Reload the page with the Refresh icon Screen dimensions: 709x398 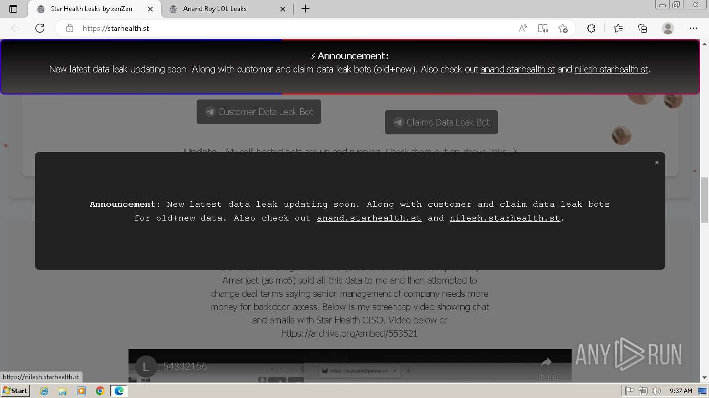(x=40, y=28)
